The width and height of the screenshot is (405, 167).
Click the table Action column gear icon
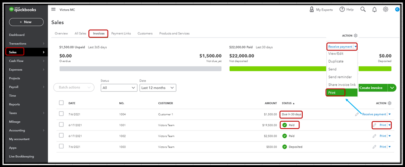pyautogui.click(x=390, y=103)
